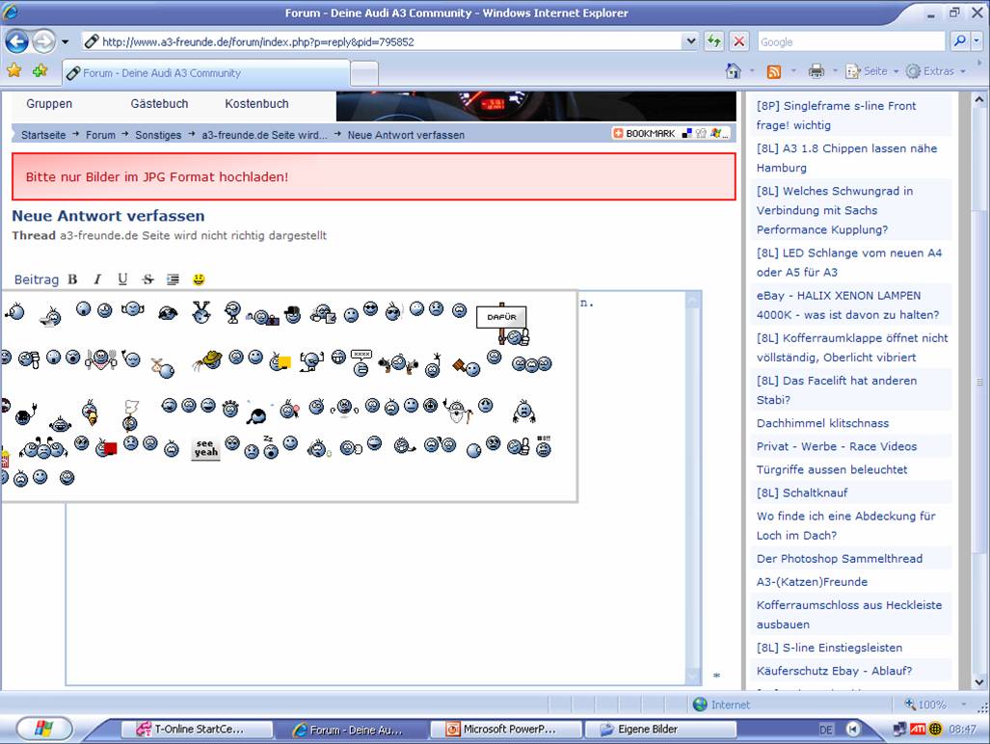
Task: Click inside the Beitrag message text area
Action: pos(376,594)
